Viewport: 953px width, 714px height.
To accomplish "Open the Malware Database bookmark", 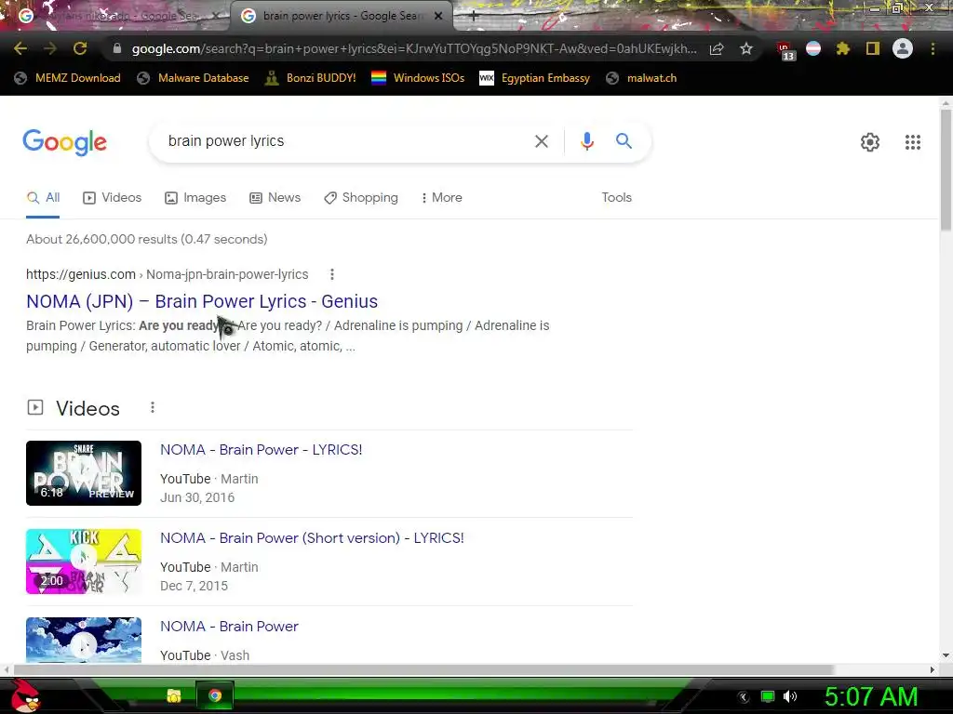I will pyautogui.click(x=193, y=78).
